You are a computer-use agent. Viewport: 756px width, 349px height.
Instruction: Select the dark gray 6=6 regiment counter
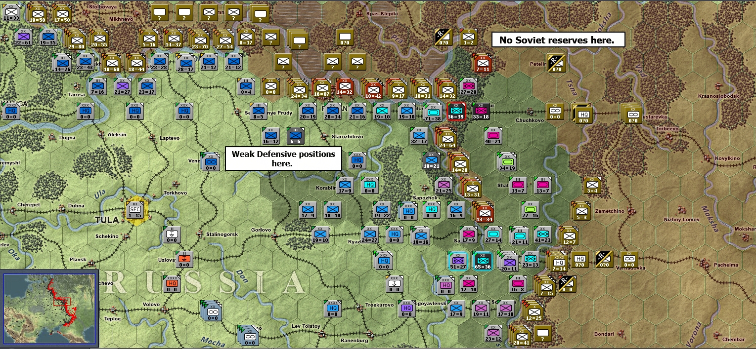tap(296, 136)
